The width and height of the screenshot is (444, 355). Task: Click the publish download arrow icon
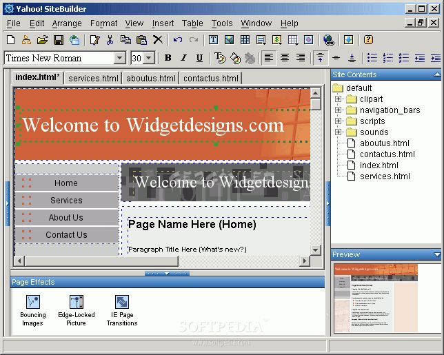click(x=348, y=40)
